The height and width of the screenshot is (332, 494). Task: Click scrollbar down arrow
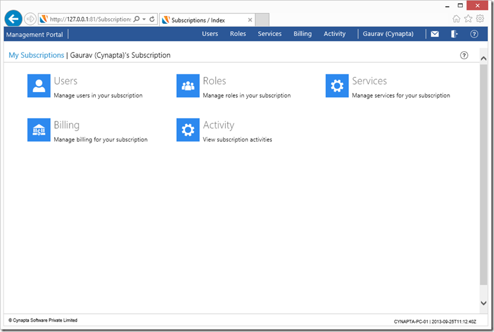point(484,303)
